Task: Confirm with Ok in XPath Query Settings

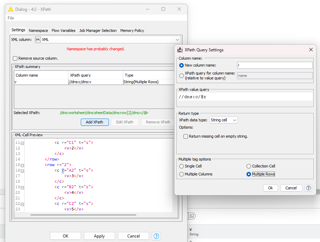Action: point(270,188)
